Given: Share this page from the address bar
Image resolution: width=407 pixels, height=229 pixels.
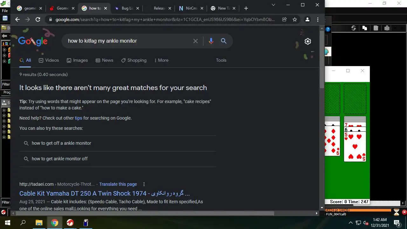Looking at the screenshot, I should pos(284,19).
